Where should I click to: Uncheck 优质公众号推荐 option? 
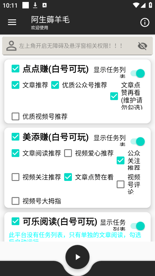[55, 85]
